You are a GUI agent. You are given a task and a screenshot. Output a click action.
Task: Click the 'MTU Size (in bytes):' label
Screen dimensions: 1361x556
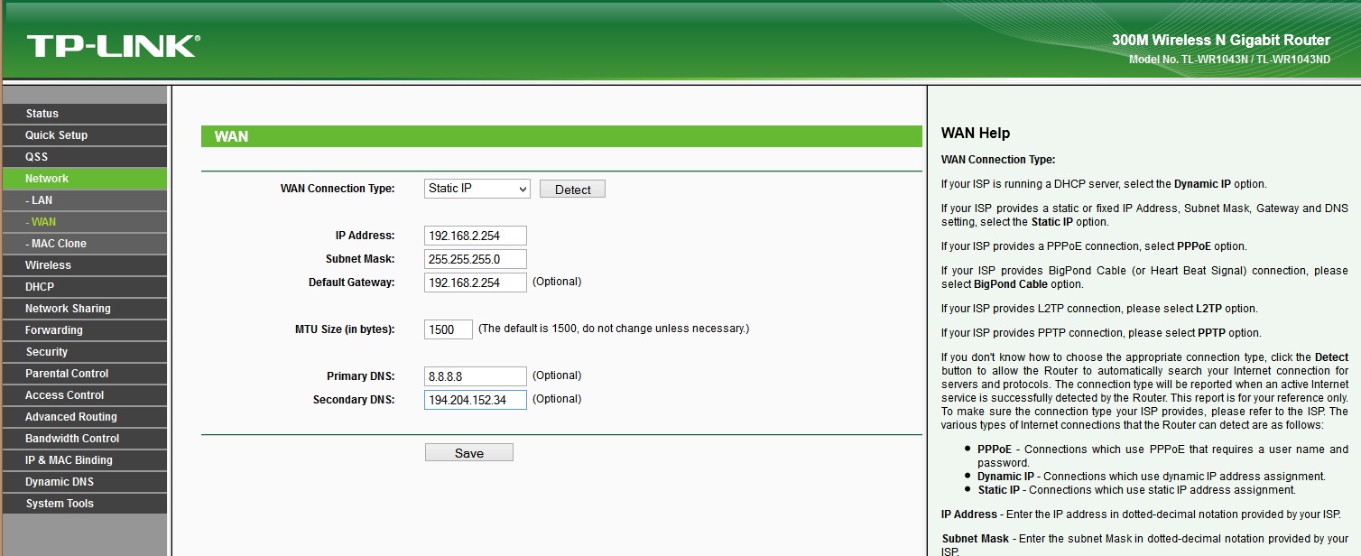coord(345,329)
